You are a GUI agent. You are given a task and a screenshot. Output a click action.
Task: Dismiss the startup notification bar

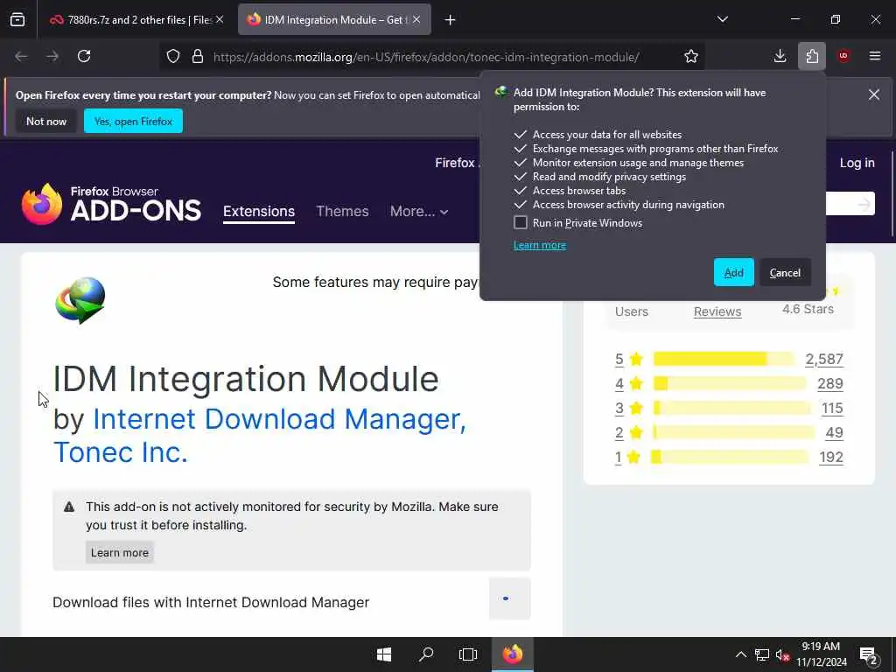coord(874,94)
